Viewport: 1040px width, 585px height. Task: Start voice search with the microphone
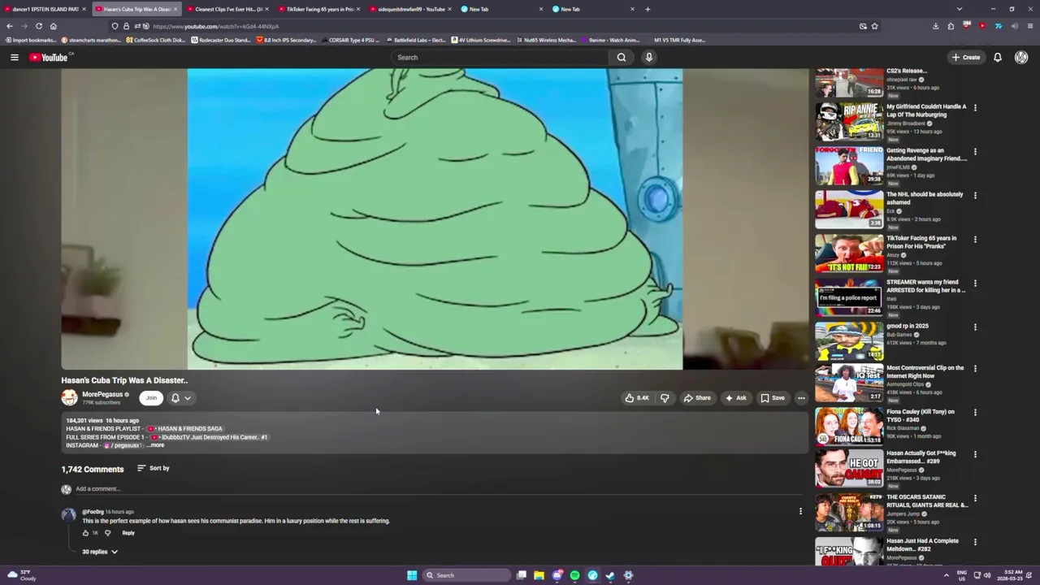pos(648,57)
